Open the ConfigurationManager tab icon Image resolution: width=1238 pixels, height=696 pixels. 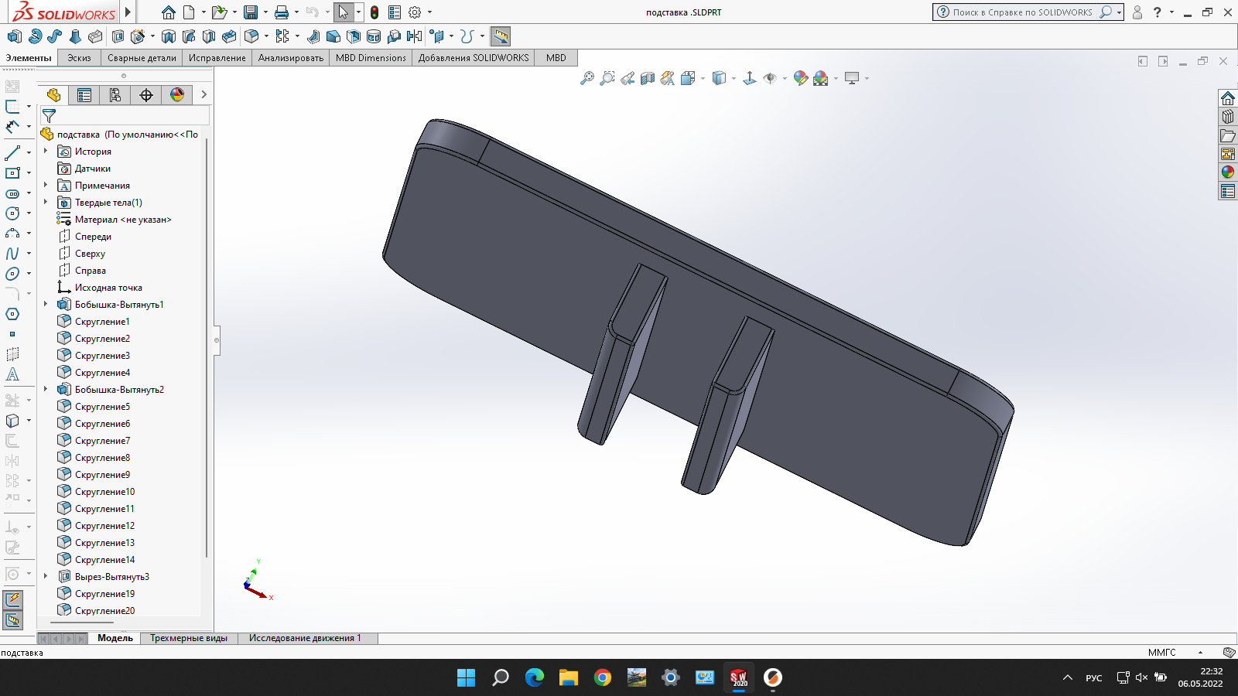115,94
